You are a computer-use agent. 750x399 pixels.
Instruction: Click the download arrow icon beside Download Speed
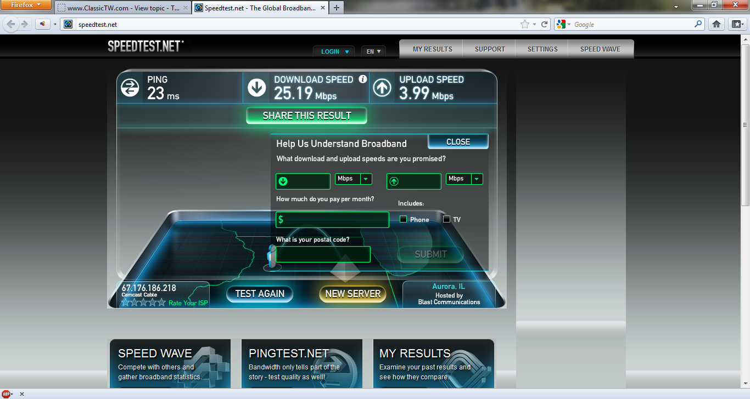click(257, 88)
